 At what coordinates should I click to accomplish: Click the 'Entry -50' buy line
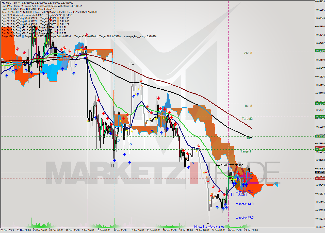point(34,30)
